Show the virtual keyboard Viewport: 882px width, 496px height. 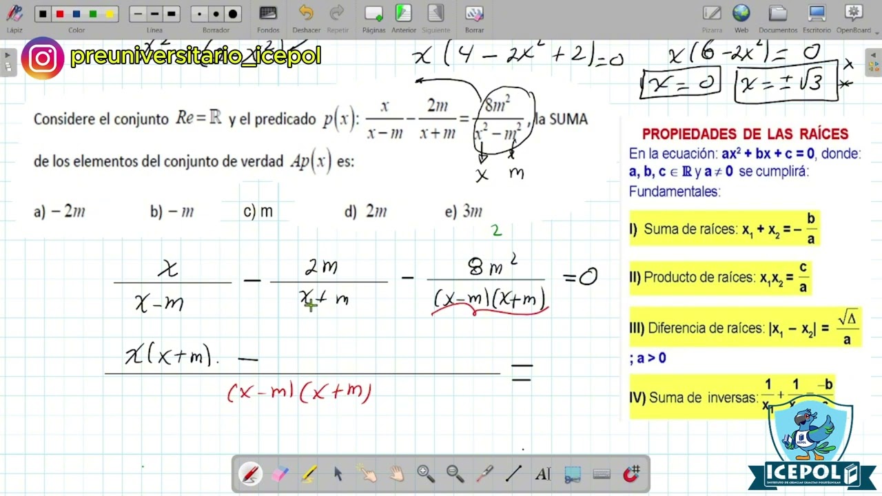point(602,474)
